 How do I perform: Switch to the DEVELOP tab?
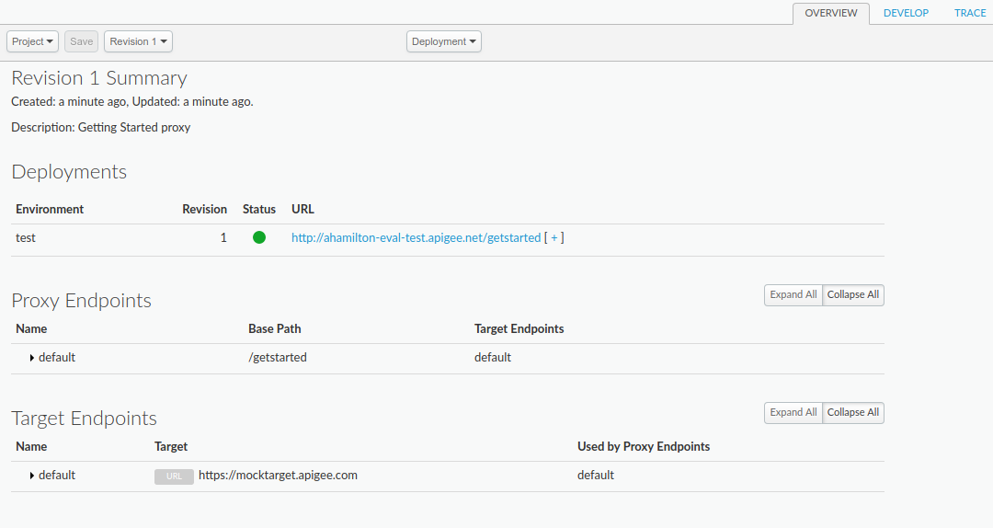906,13
